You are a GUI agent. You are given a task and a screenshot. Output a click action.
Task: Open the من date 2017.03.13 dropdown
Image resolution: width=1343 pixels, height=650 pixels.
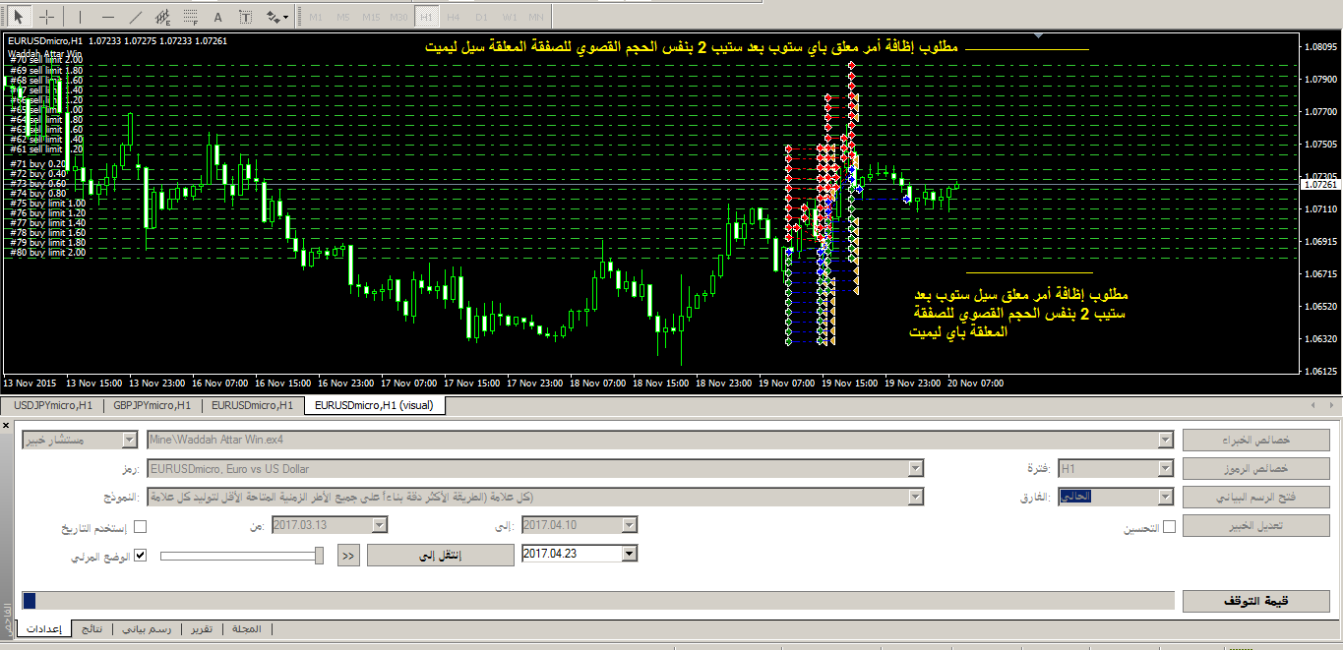[x=380, y=526]
